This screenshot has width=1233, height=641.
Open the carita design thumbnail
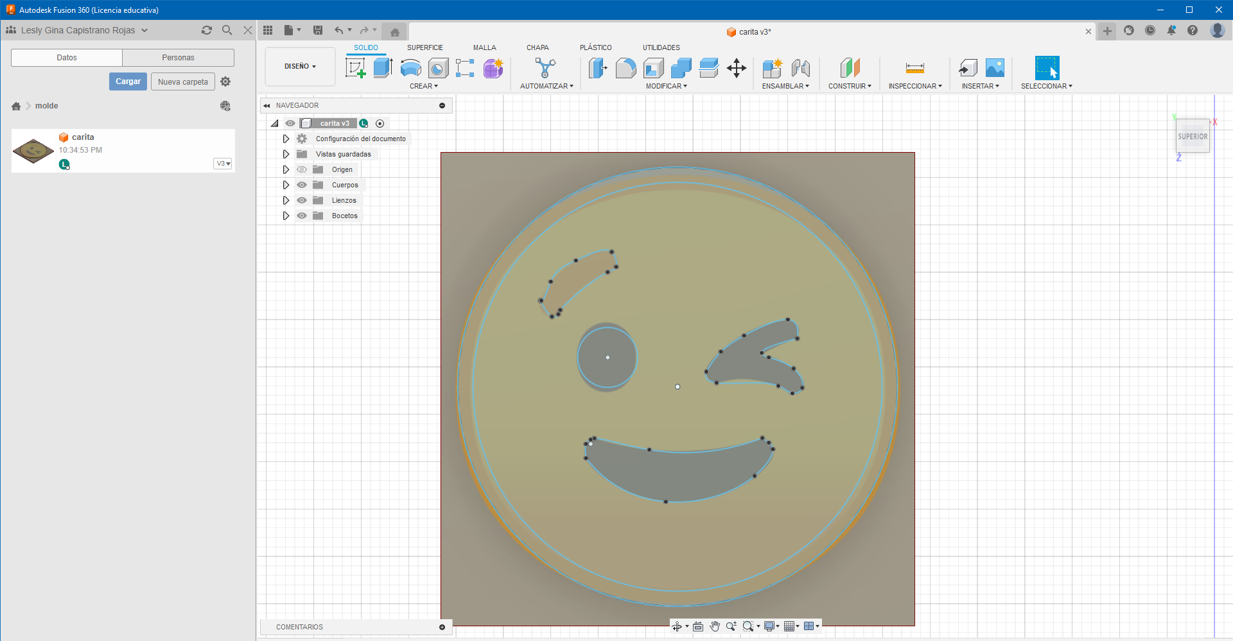[x=33, y=151]
